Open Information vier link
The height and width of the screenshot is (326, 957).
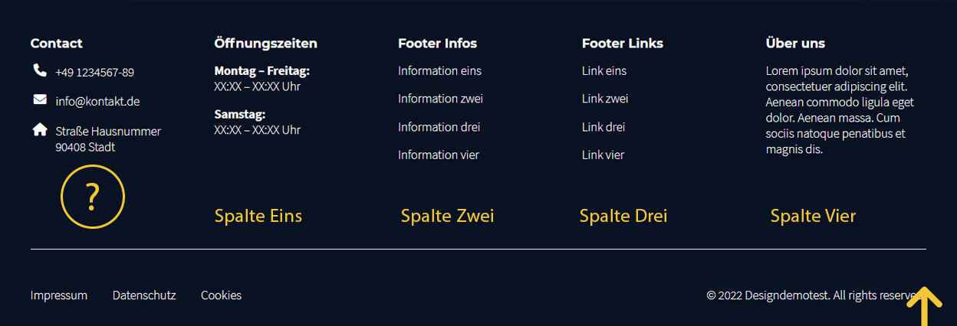(439, 155)
